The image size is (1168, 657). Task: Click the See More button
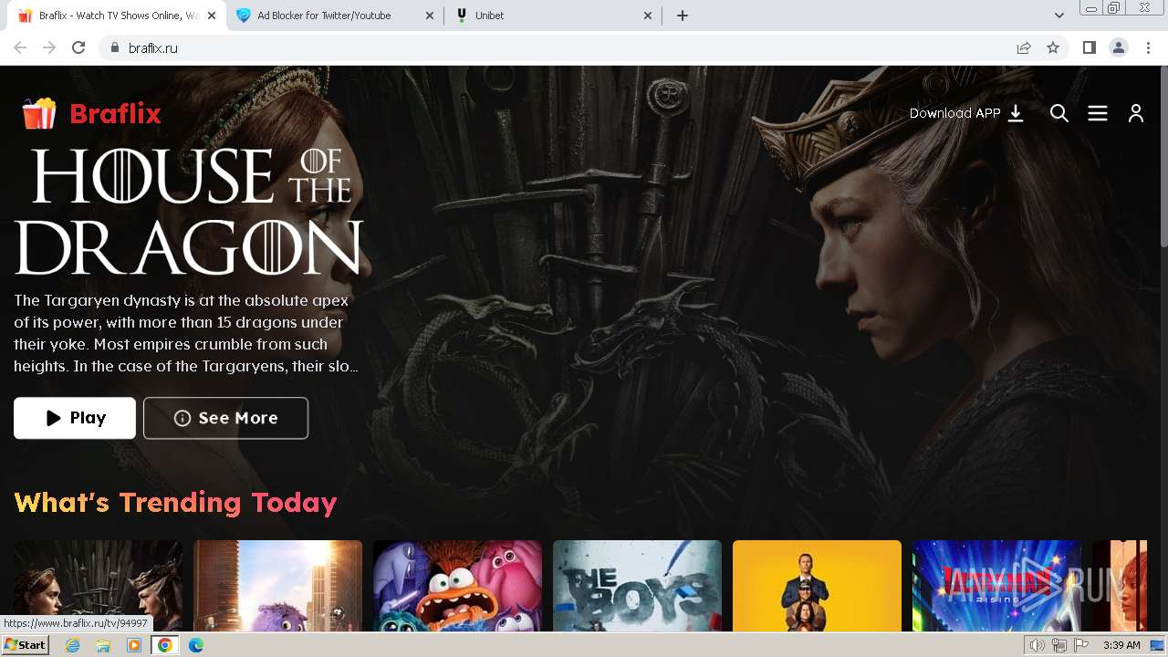225,418
